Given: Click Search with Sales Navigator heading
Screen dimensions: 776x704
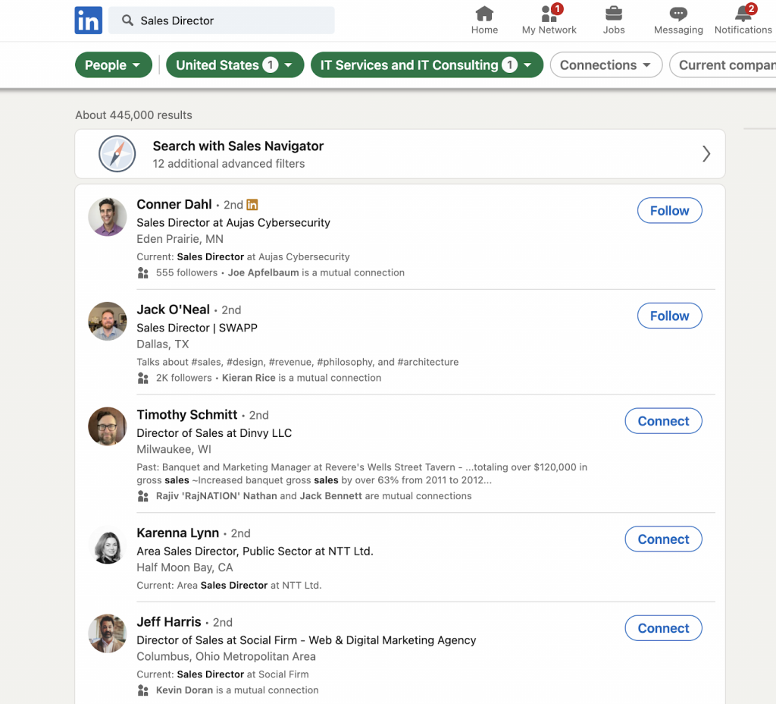Looking at the screenshot, I should pos(238,146).
